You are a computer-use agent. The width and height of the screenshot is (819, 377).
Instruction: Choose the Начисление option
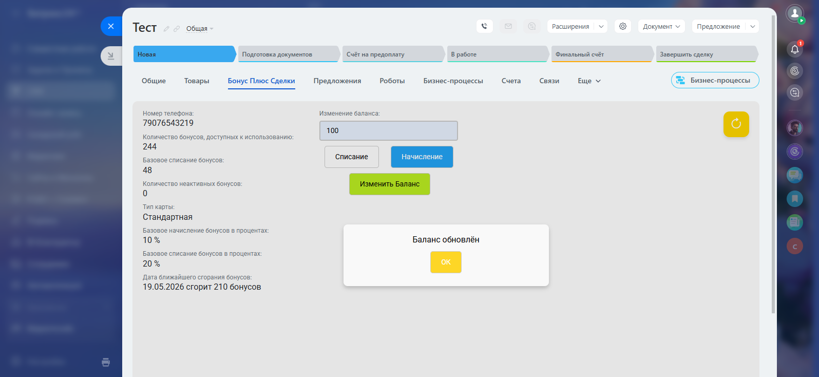tap(422, 157)
